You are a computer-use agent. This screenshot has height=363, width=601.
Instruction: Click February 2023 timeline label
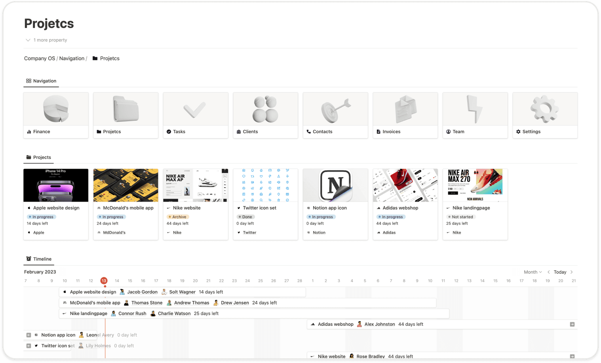(40, 272)
